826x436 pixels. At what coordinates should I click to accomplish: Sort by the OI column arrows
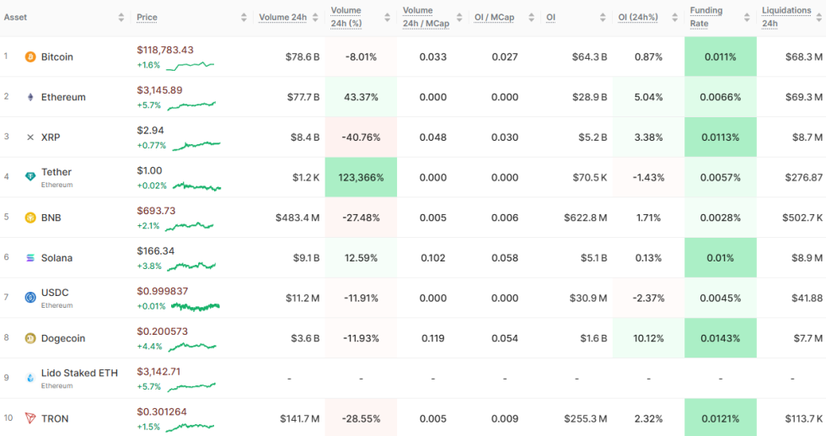[603, 18]
